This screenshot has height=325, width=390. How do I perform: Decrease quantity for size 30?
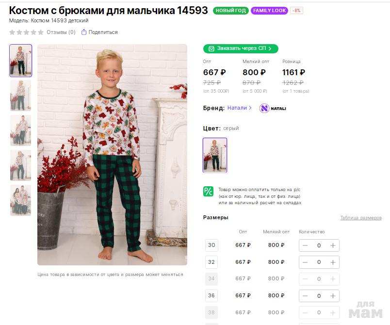pyautogui.click(x=305, y=245)
